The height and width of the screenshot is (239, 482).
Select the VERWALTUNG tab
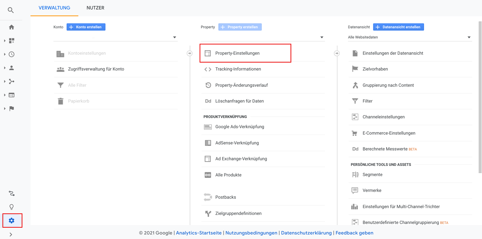[x=54, y=8]
